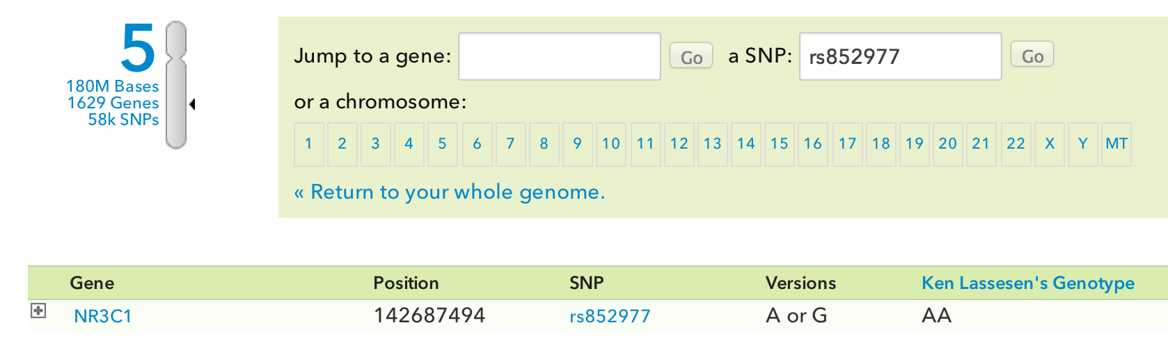Open the rs852977 SNP link in table
Viewport: 1168px width, 339px height.
[x=610, y=316]
